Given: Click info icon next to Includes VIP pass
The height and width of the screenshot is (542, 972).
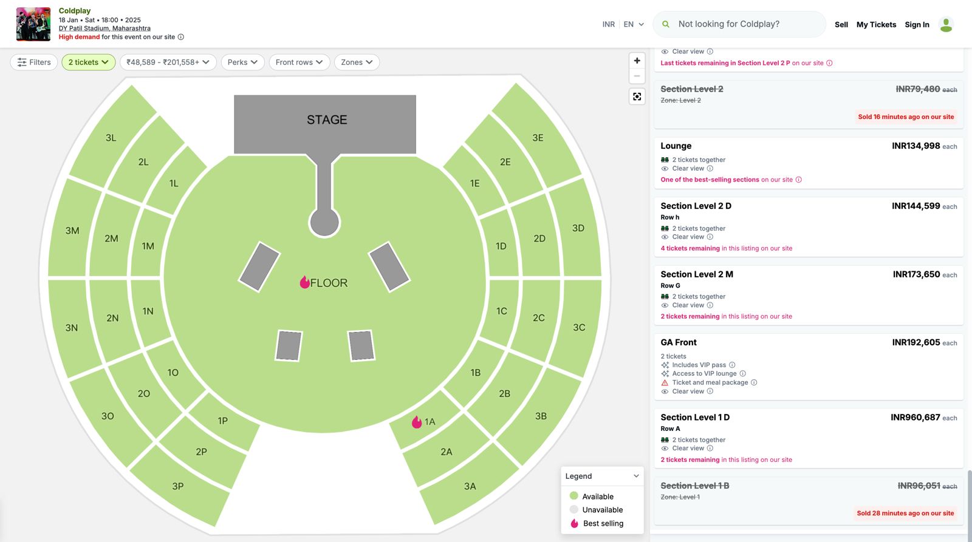Looking at the screenshot, I should [732, 365].
